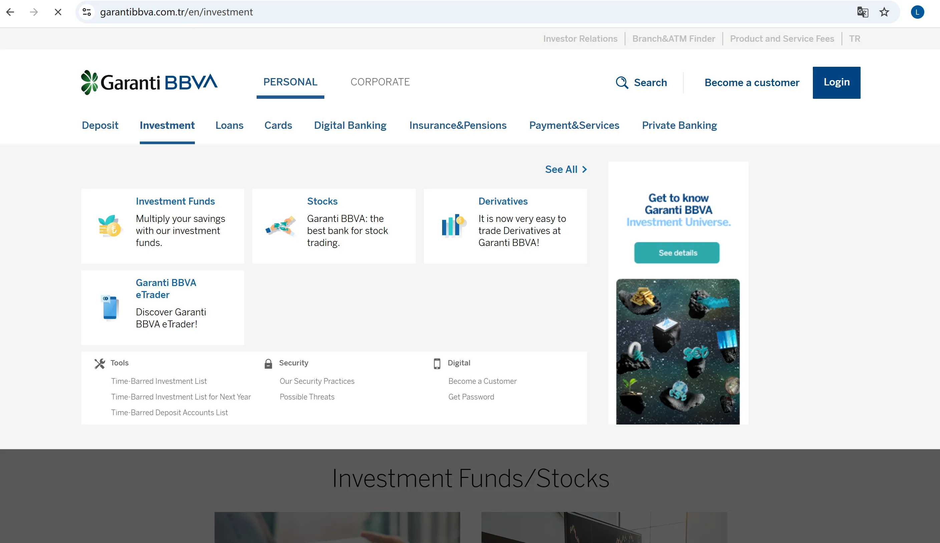
Task: Open Garanti BBVA eTrader heading link
Action: pyautogui.click(x=166, y=289)
